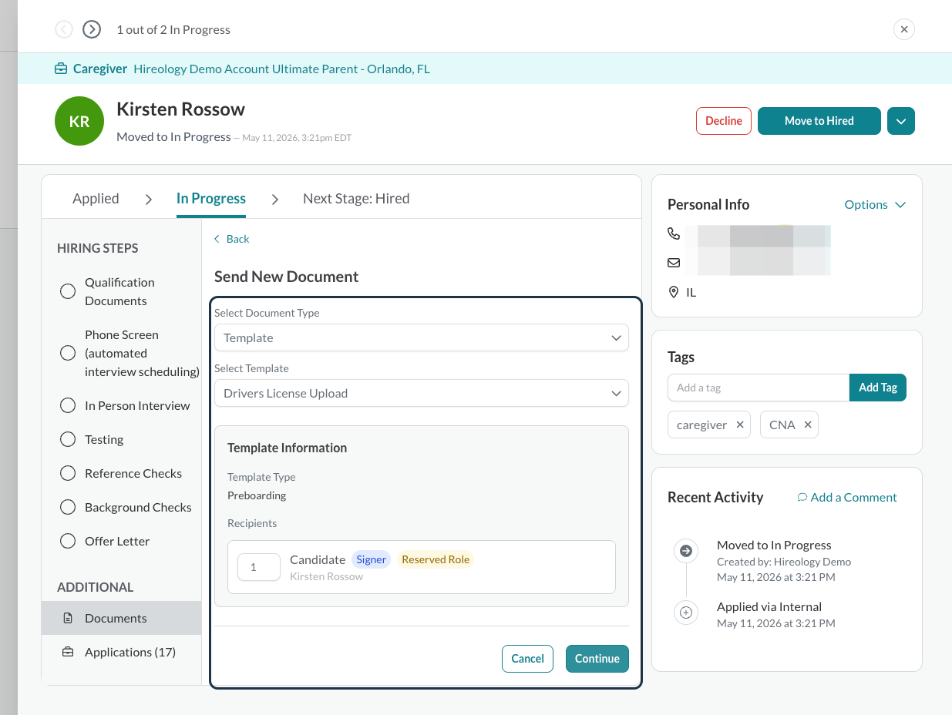Remove the CNA tag with its x
The width and height of the screenshot is (952, 715).
click(808, 425)
